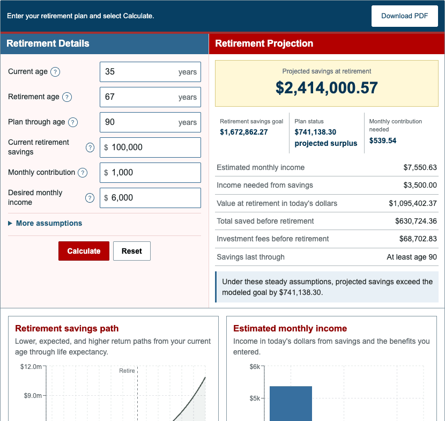445x421 pixels.
Task: Click Monthly contribution field with 1,000
Action: coord(150,173)
